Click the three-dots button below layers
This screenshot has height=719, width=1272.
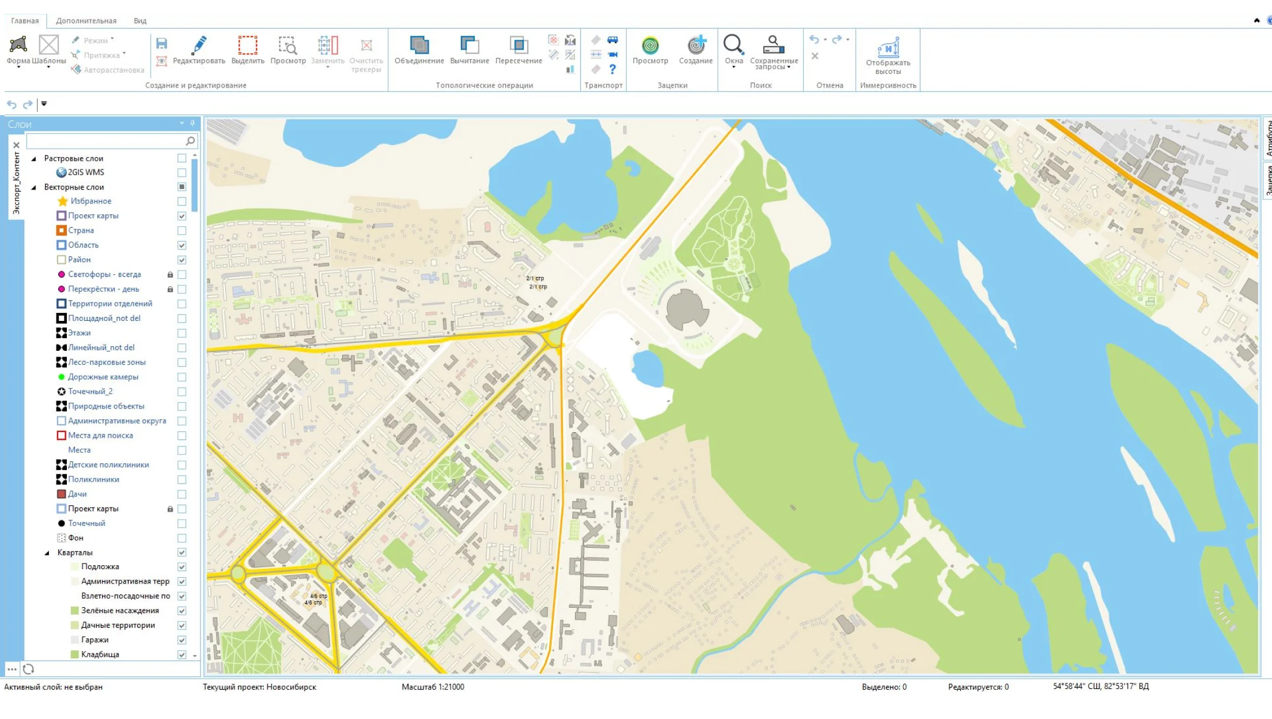(12, 669)
